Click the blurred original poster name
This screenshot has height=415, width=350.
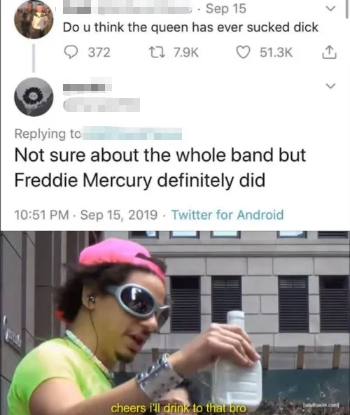point(127,8)
